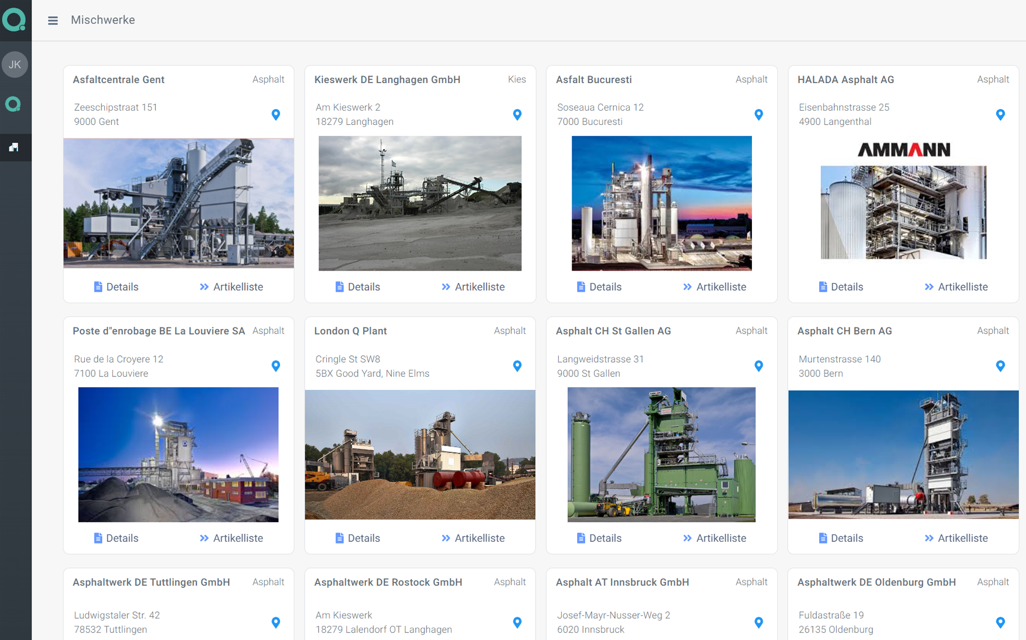Show Asfalt Bucuresti map location pin

(x=759, y=115)
